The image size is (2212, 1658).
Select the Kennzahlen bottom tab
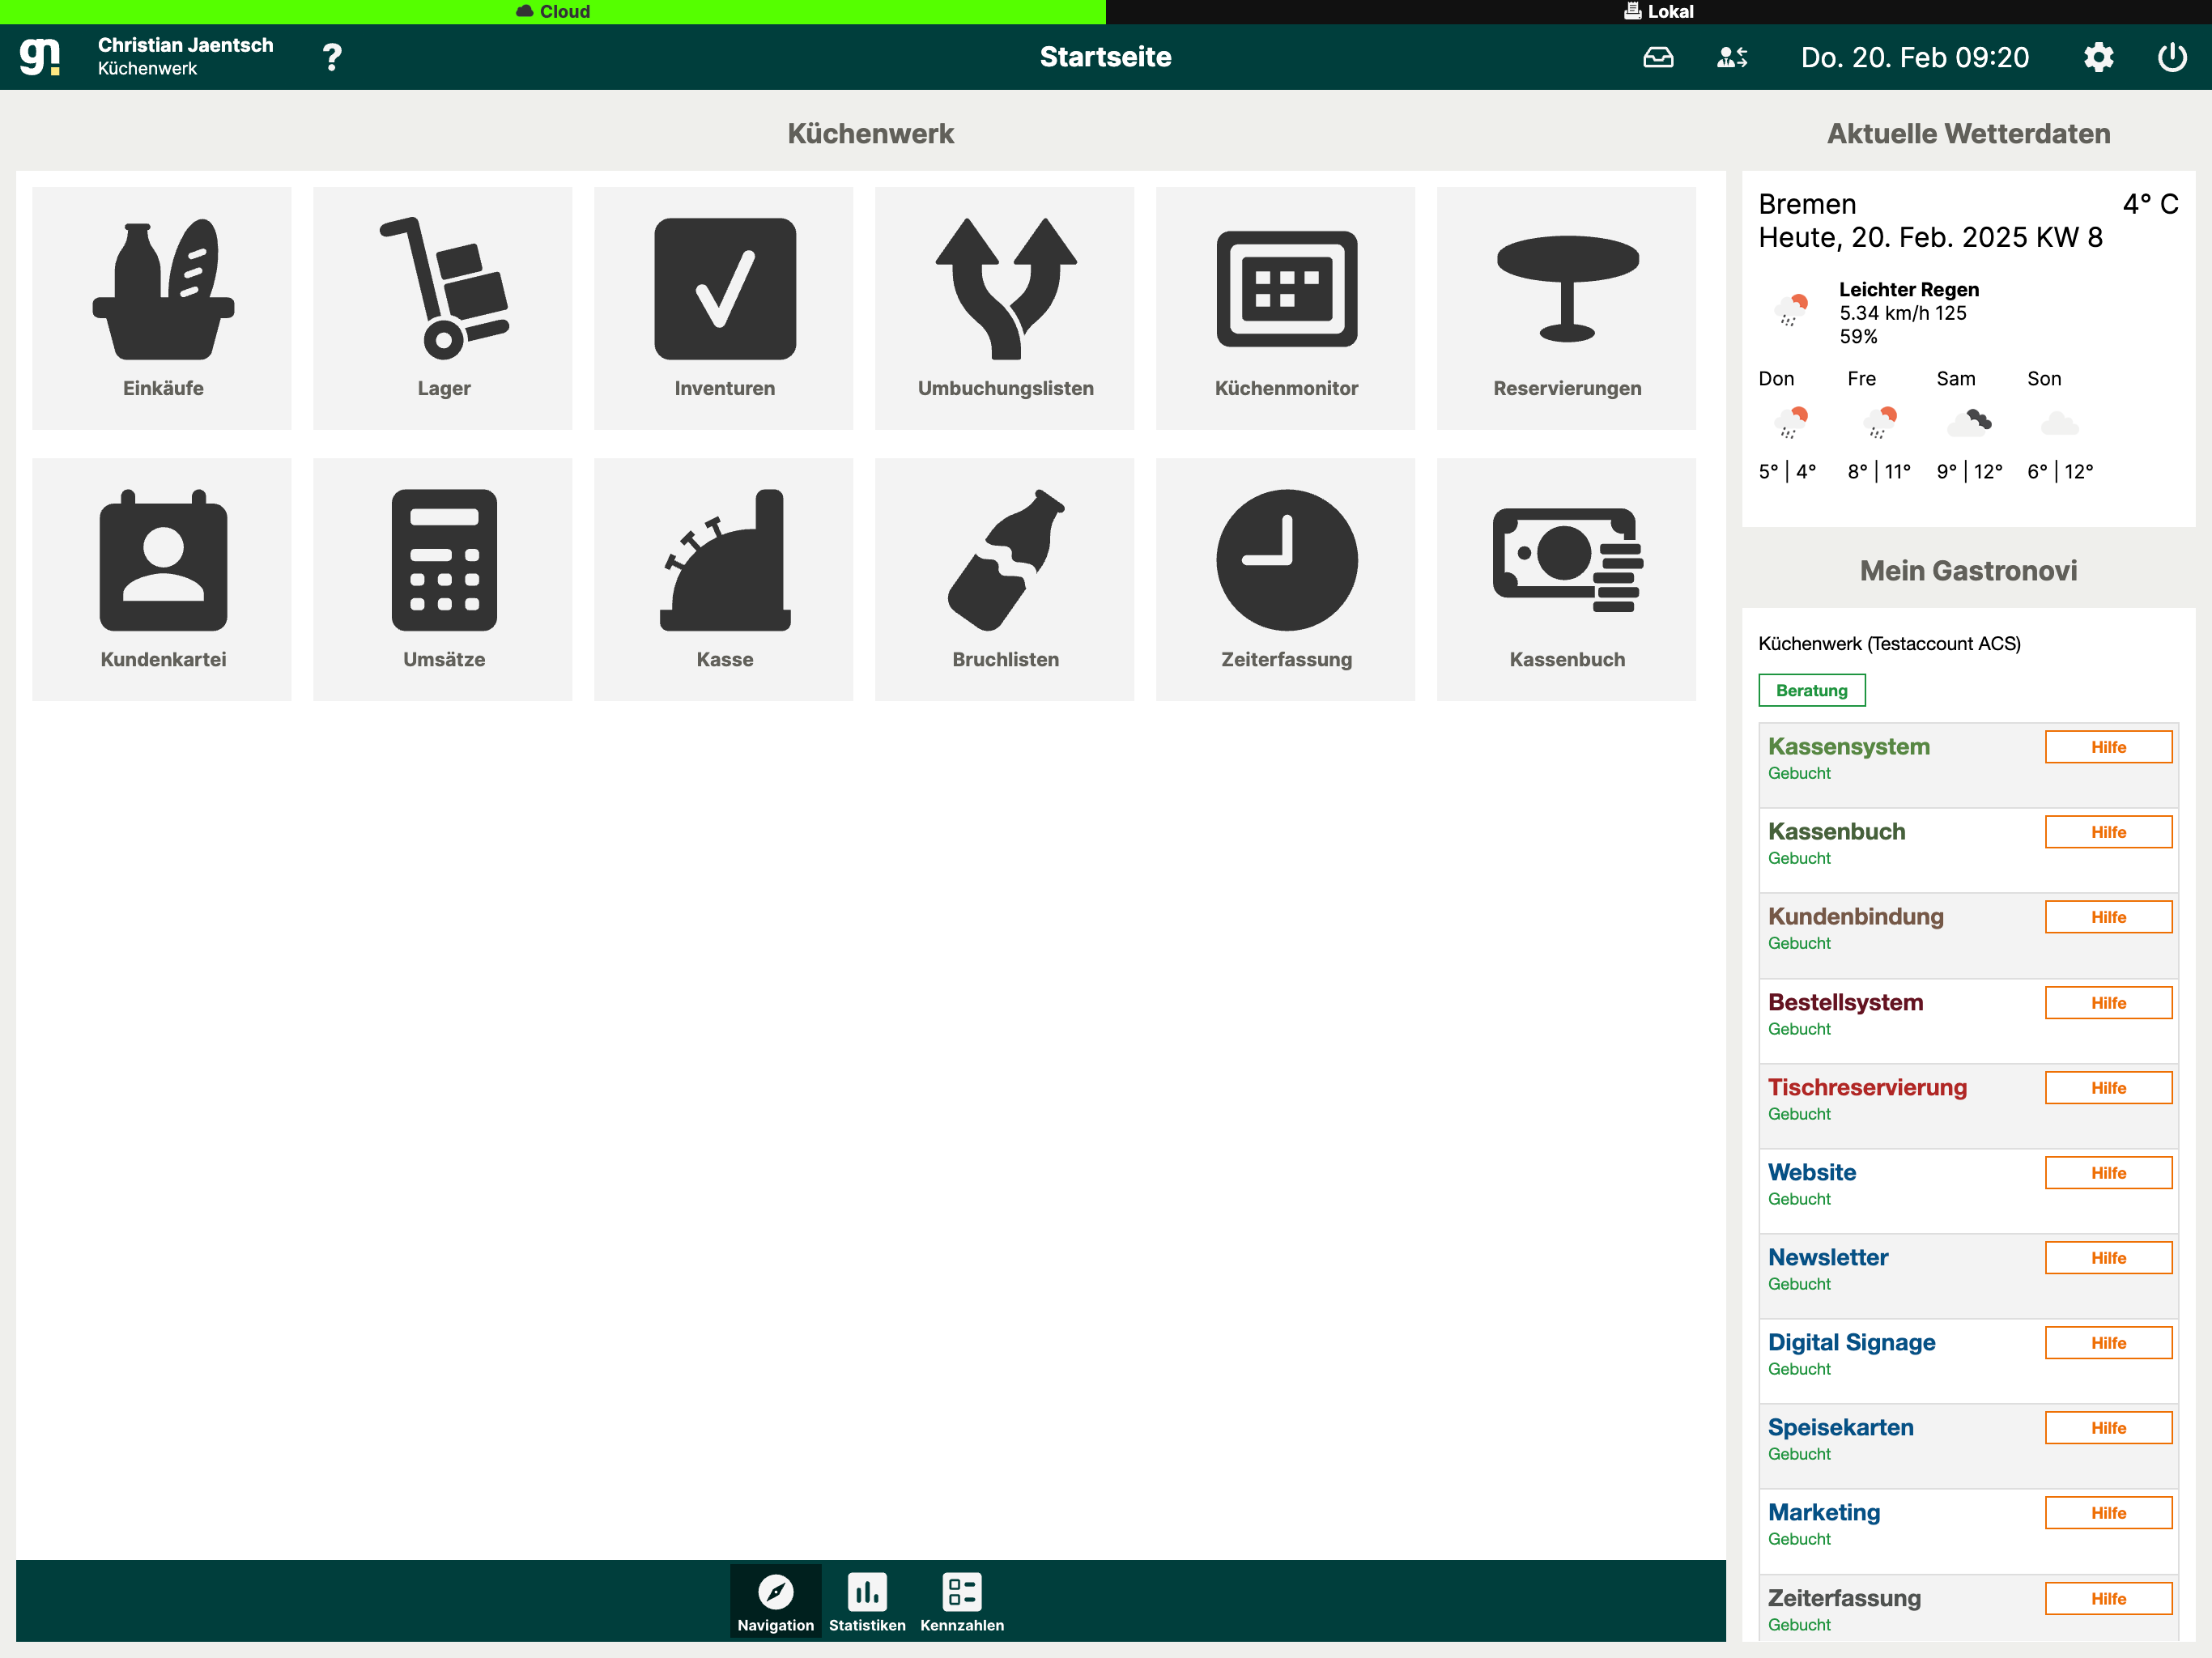(x=962, y=1602)
